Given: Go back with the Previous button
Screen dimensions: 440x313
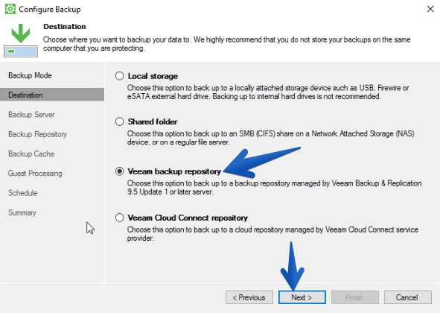Looking at the screenshot, I should coord(249,297).
